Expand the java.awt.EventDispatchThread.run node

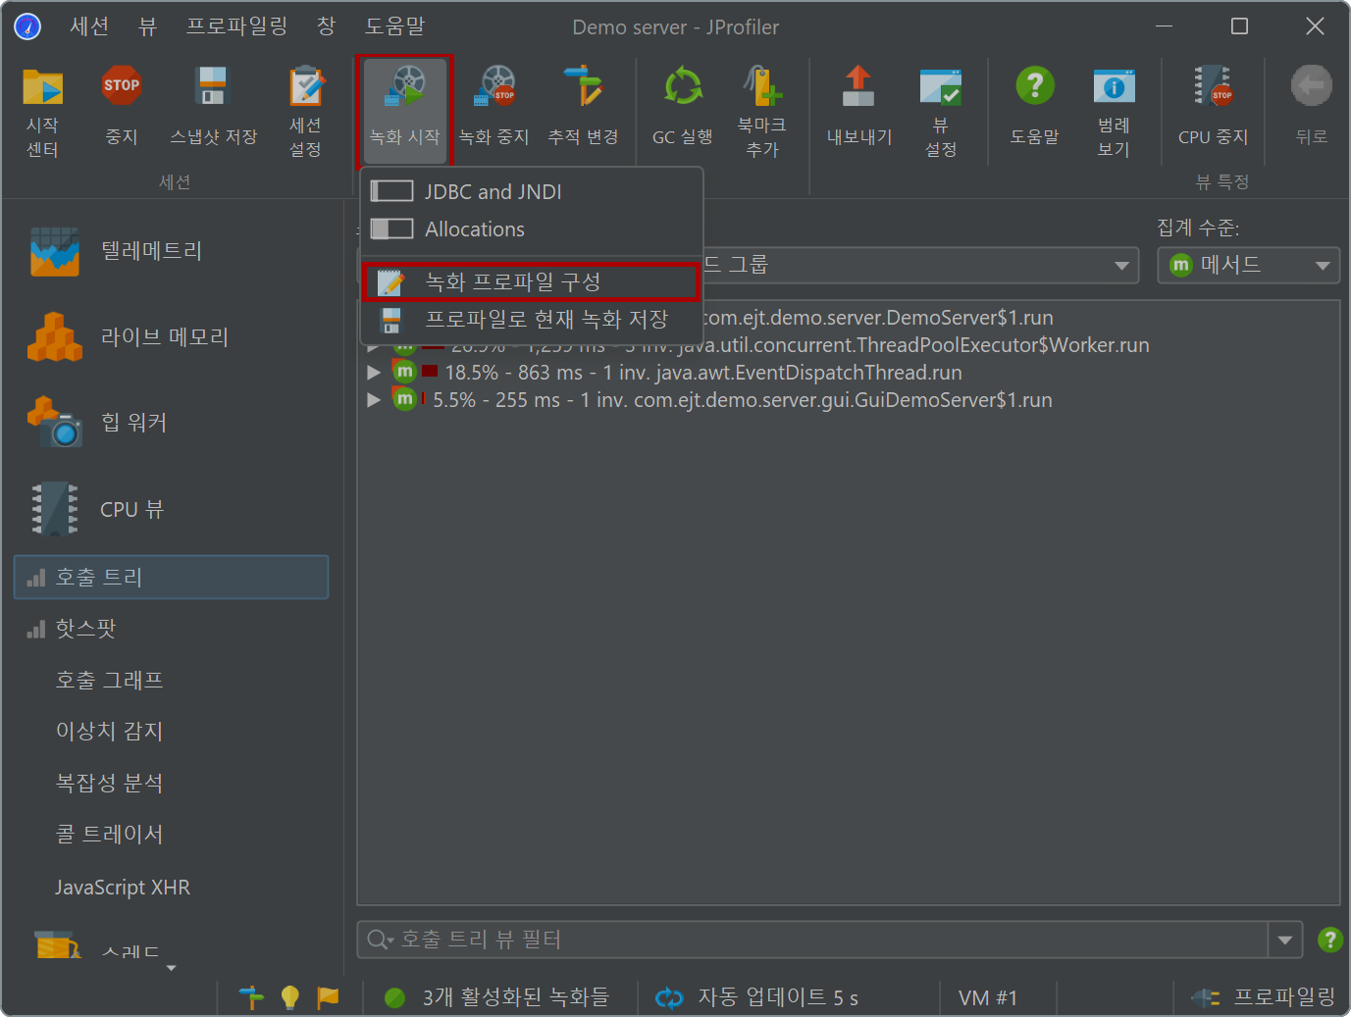374,373
